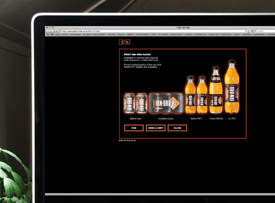Expand the CLIENTS bookmarks folder

[x=189, y=35]
